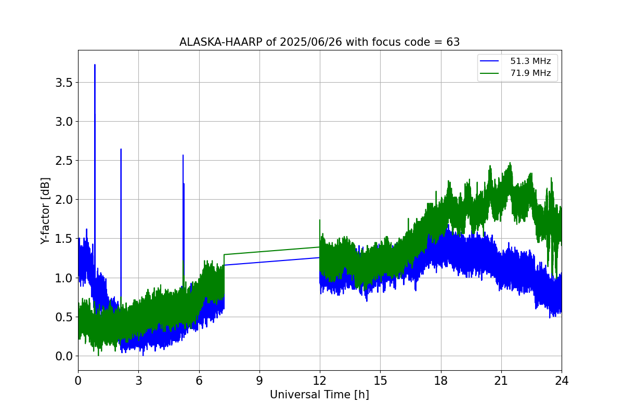Click the x-axis tick label 0

coord(78,380)
